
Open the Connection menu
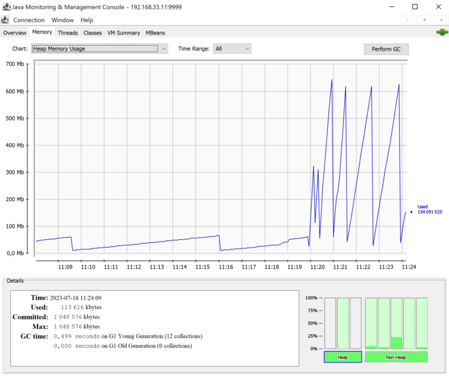(29, 20)
